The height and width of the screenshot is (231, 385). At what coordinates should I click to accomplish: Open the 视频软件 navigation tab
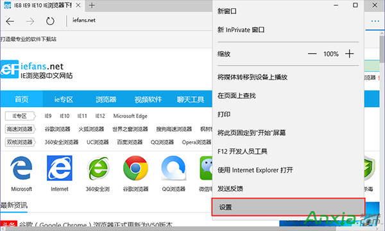tap(148, 99)
